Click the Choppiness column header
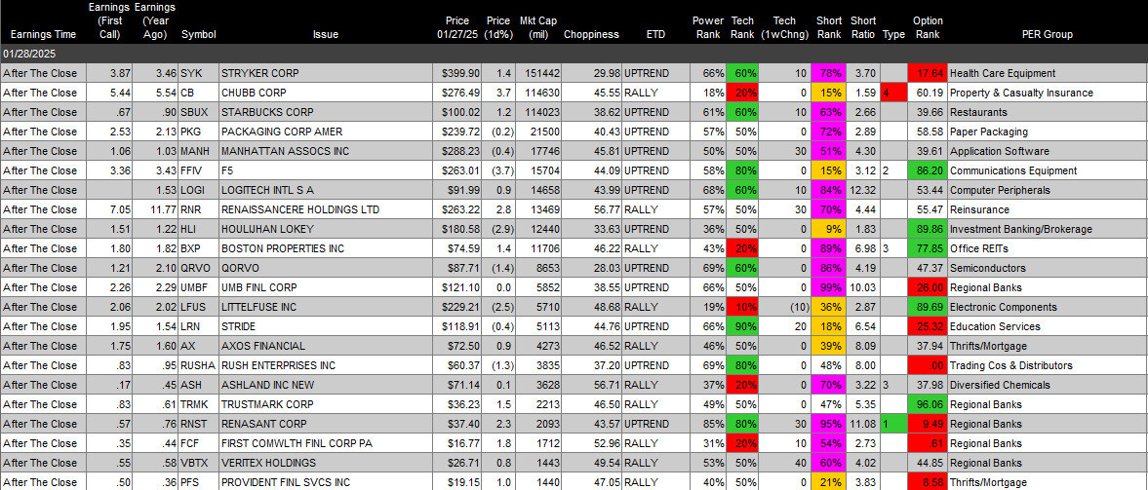 591,34
